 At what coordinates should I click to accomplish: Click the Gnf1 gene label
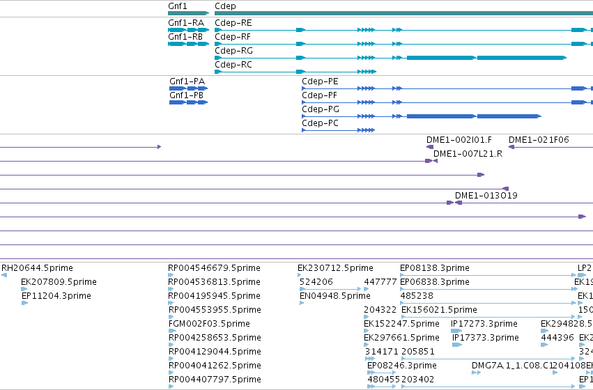click(178, 6)
